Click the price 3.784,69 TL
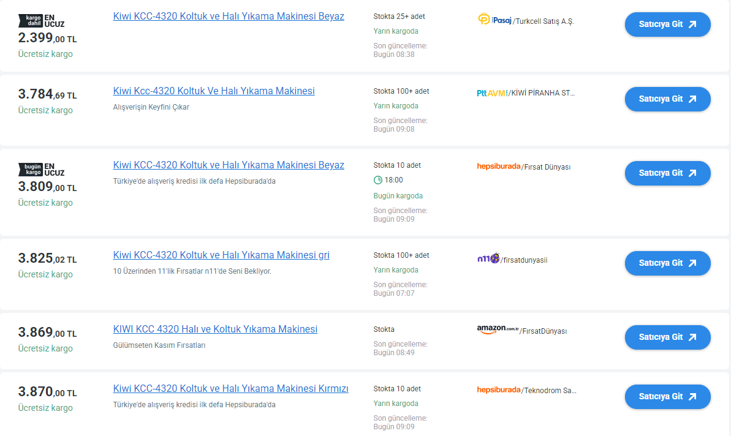 47,94
